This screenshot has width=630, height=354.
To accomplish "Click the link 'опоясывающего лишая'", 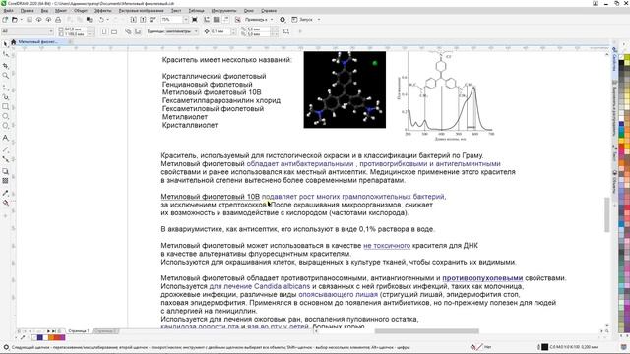I will 338,294.
